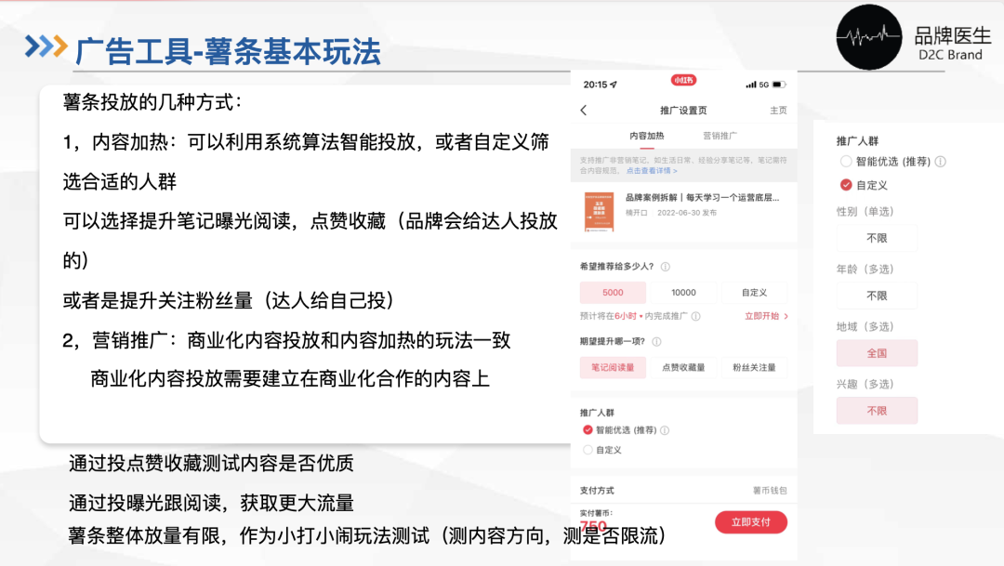Tap the 立即支付 button
Image resolution: width=1004 pixels, height=566 pixels.
[751, 522]
